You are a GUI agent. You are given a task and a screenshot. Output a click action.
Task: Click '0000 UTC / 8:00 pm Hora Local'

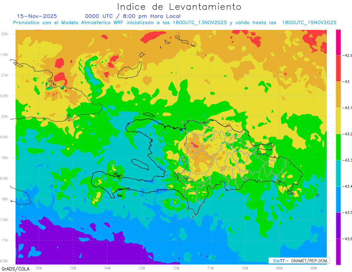click(x=133, y=16)
